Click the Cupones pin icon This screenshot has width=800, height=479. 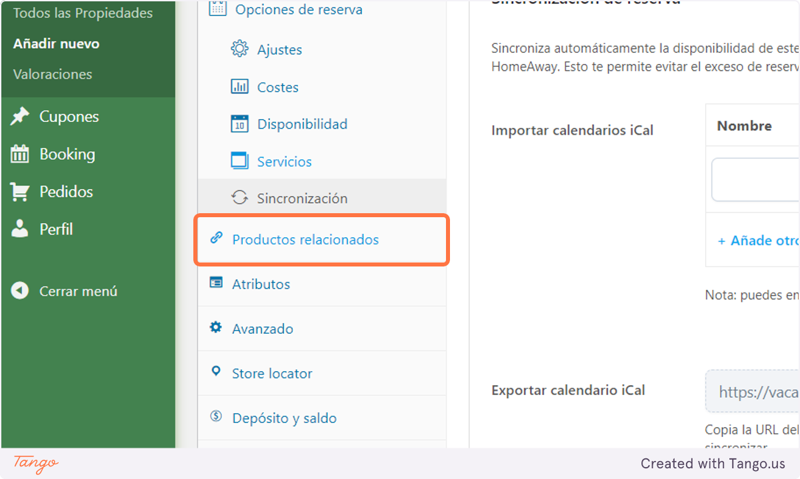tap(20, 117)
